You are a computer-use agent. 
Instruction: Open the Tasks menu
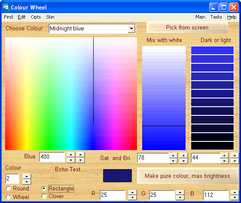click(x=216, y=17)
